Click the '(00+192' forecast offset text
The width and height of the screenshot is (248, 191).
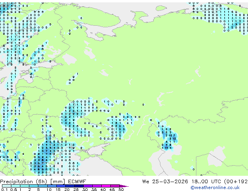(236, 182)
